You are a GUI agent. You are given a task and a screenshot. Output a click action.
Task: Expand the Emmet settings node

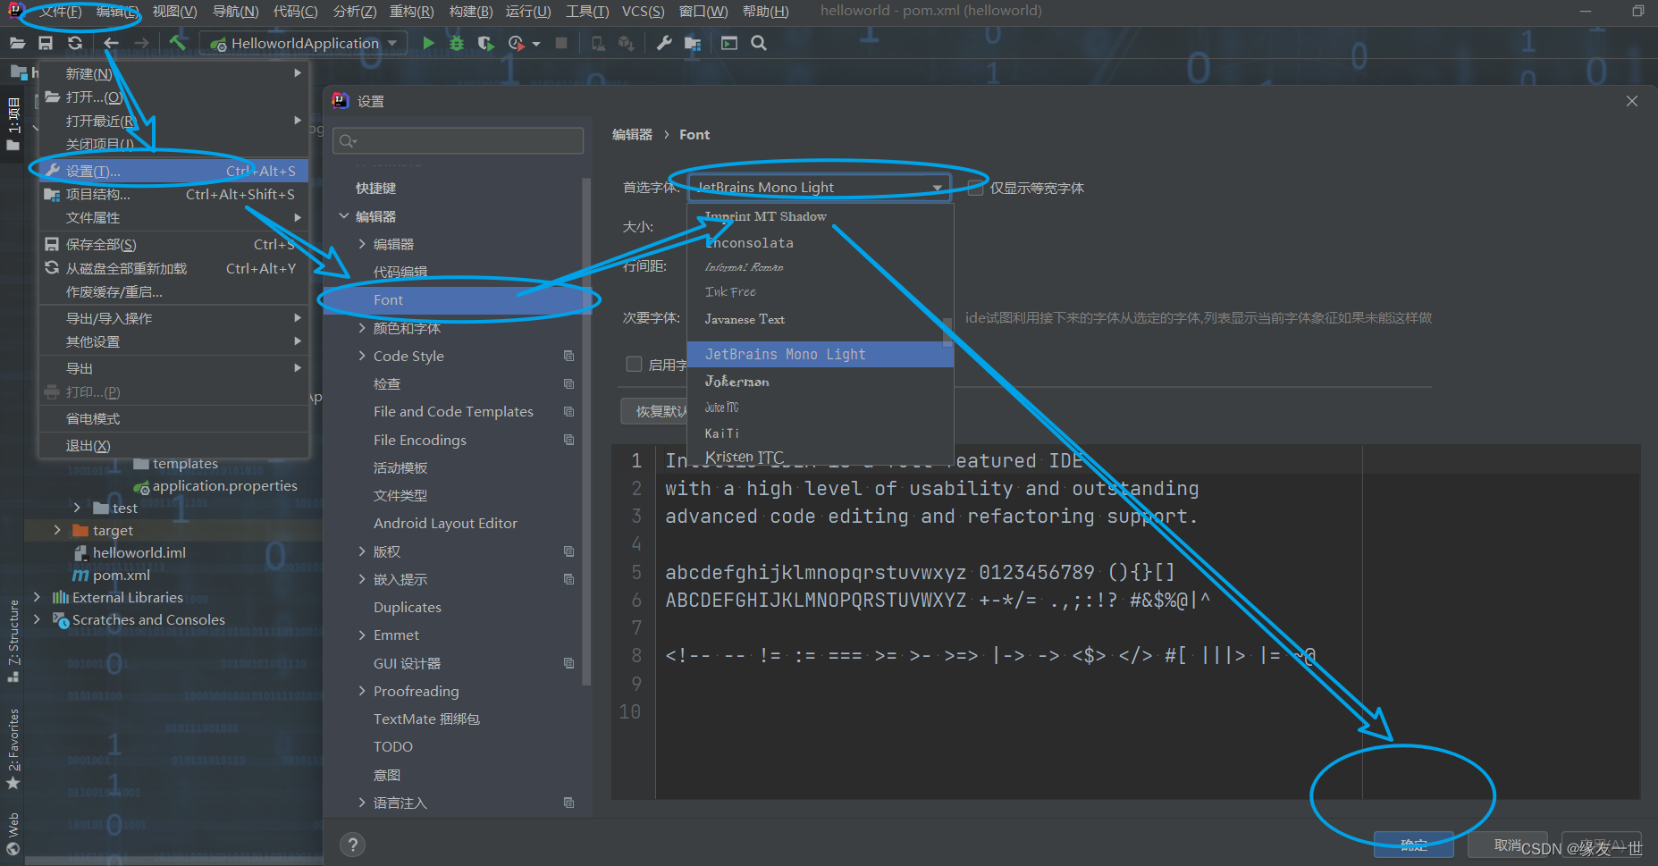pyautogui.click(x=362, y=635)
